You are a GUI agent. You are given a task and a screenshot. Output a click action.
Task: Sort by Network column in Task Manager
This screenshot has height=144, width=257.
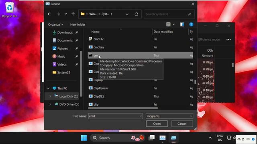[x=207, y=53]
